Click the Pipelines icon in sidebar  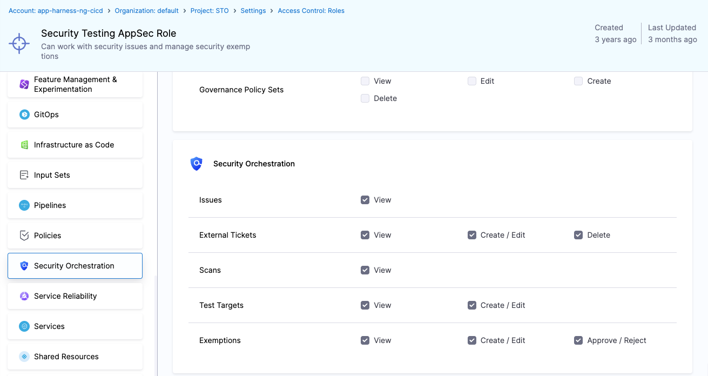click(x=24, y=205)
